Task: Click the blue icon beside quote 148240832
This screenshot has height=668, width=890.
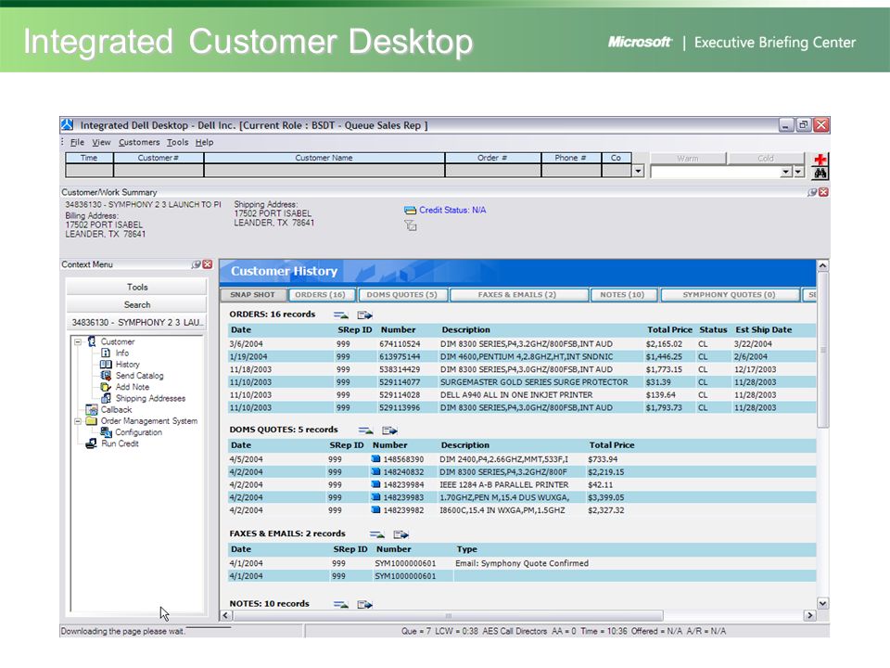Action: point(375,471)
